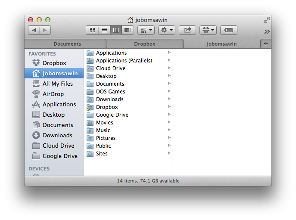Viewport: 296px width, 220px height.
Task: Switch to icon view
Action: tap(92, 30)
